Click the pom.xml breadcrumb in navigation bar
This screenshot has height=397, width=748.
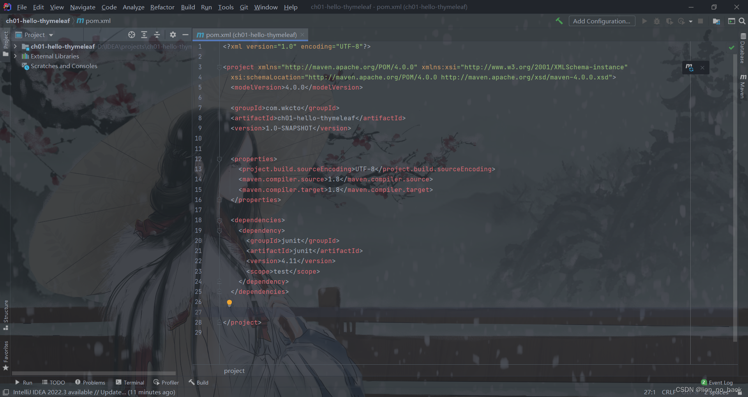(x=94, y=21)
